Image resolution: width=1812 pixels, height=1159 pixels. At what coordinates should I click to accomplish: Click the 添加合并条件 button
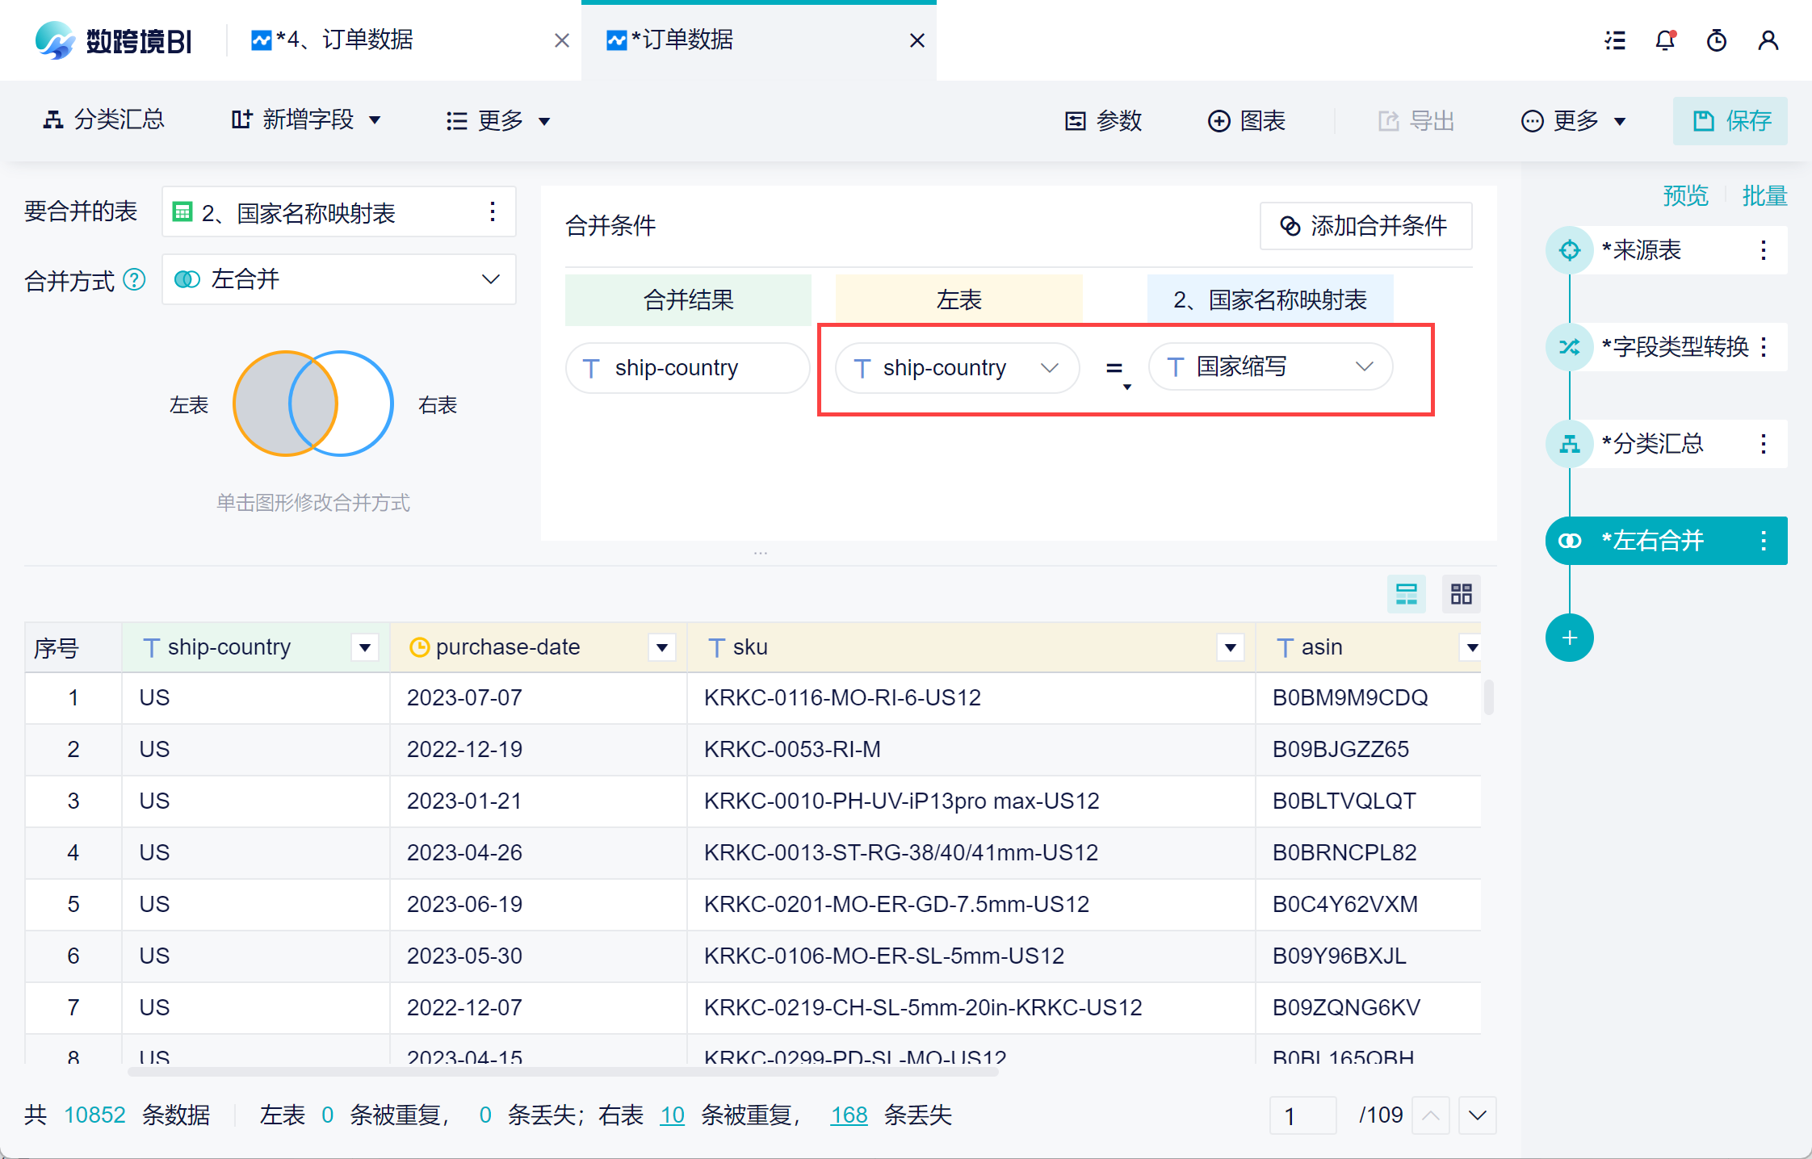1365,226
